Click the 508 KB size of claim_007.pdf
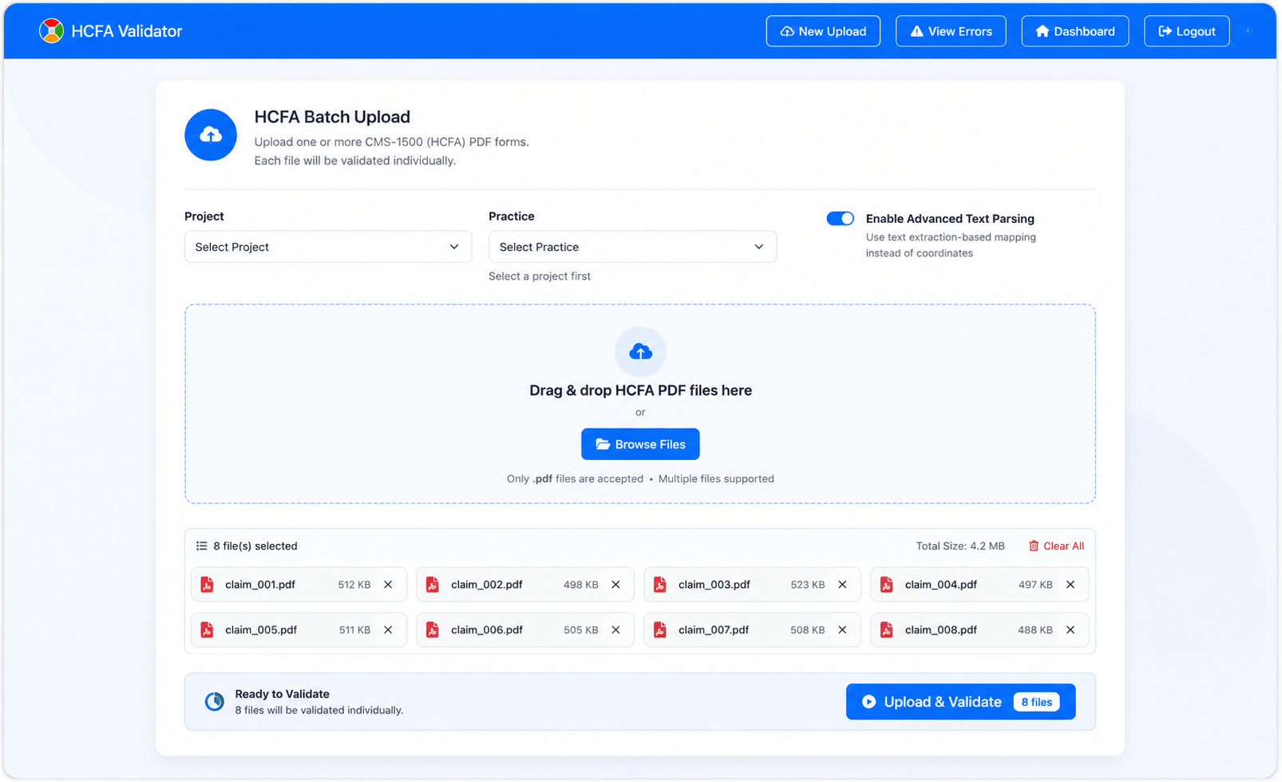The width and height of the screenshot is (1282, 782). tap(808, 630)
